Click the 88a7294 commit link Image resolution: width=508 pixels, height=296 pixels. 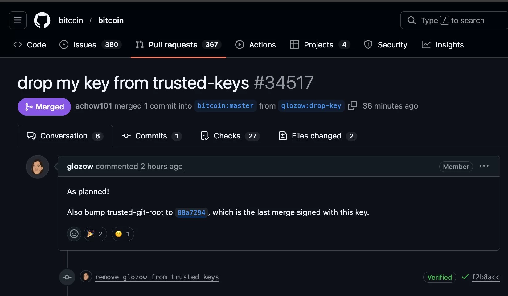coord(191,212)
